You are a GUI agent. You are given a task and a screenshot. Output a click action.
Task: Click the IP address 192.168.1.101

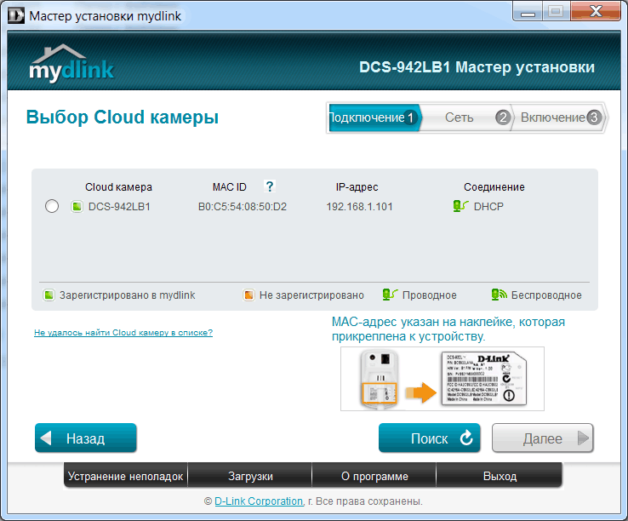coord(359,207)
